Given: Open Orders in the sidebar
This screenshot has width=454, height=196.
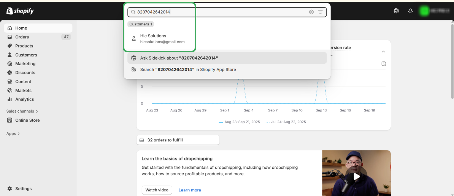Looking at the screenshot, I should pos(22,37).
